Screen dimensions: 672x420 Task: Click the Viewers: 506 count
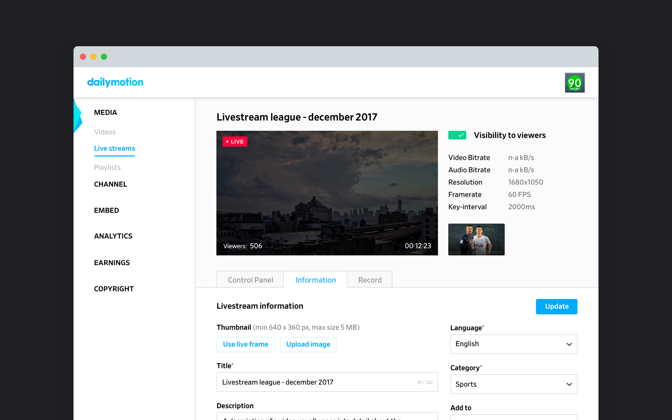(x=243, y=246)
